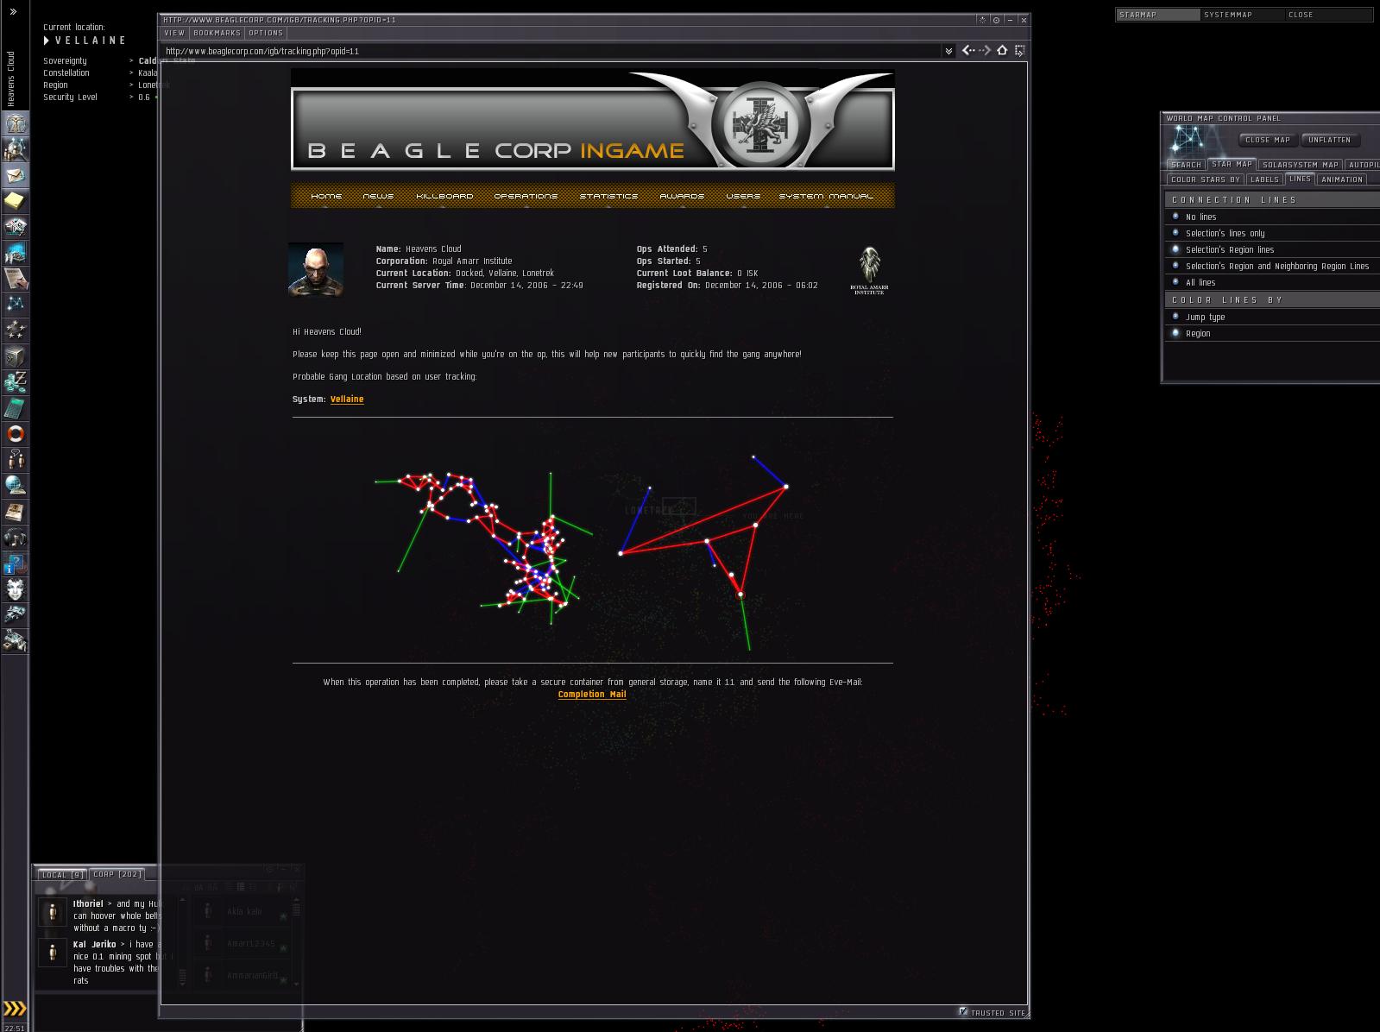
Task: Open the System Manual navigation link
Action: [x=826, y=196]
